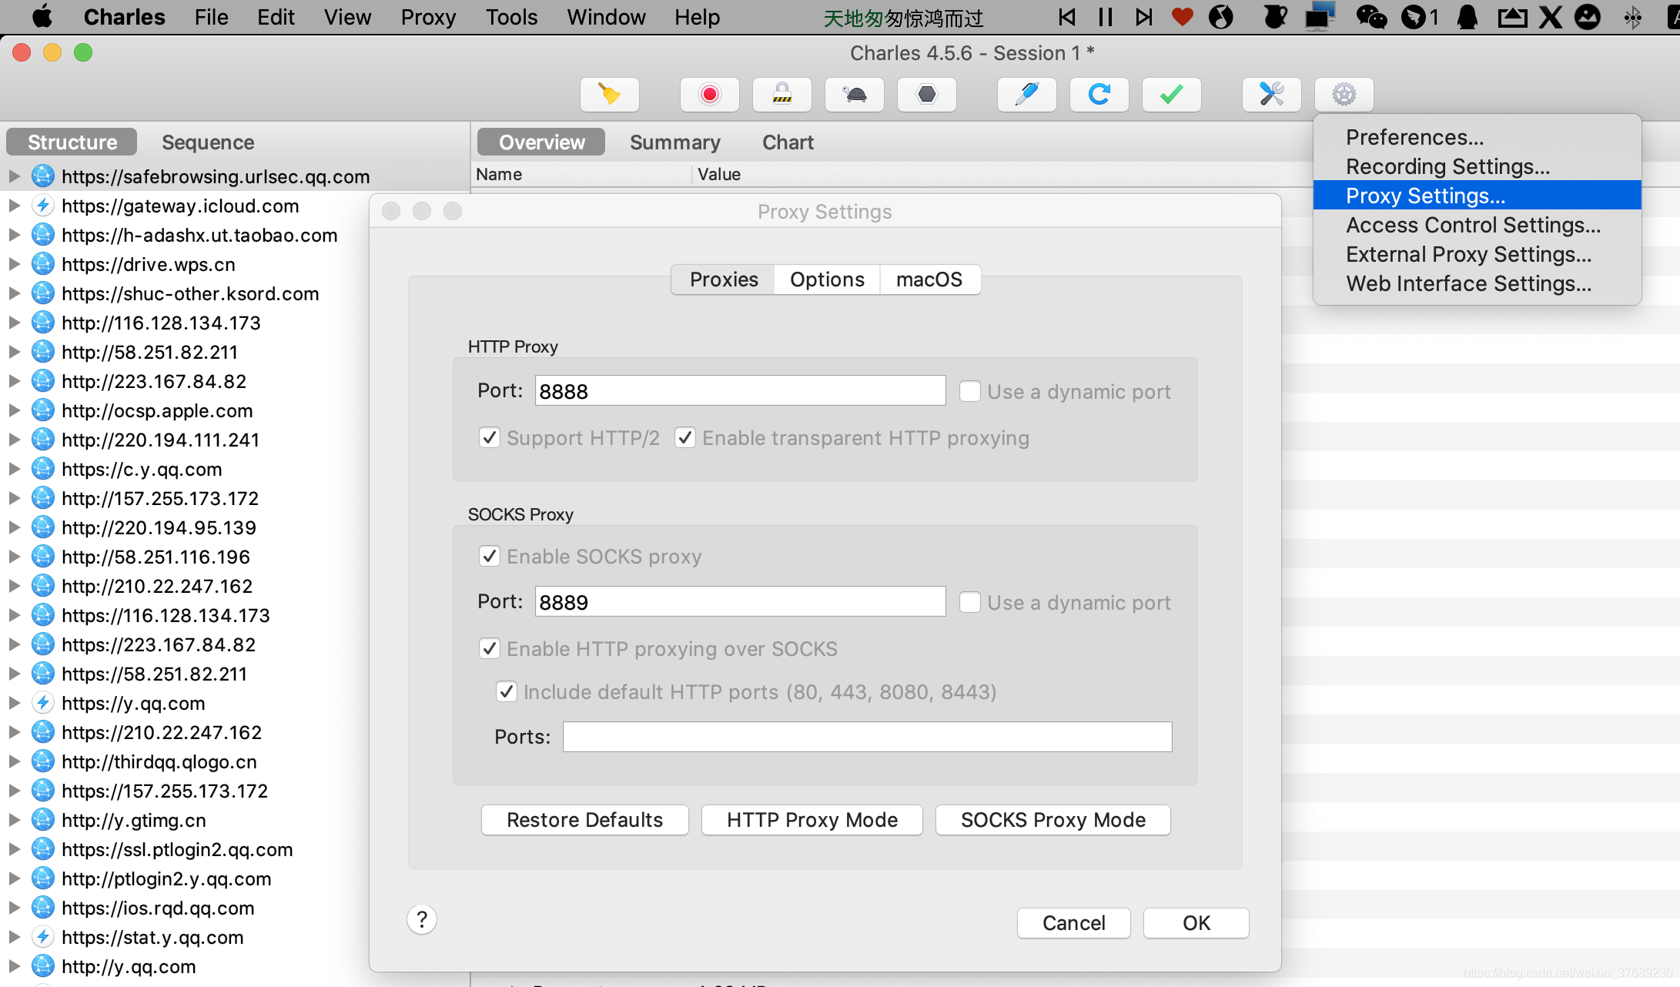Click the SOCKS Ports input field
This screenshot has height=987, width=1680.
(867, 737)
